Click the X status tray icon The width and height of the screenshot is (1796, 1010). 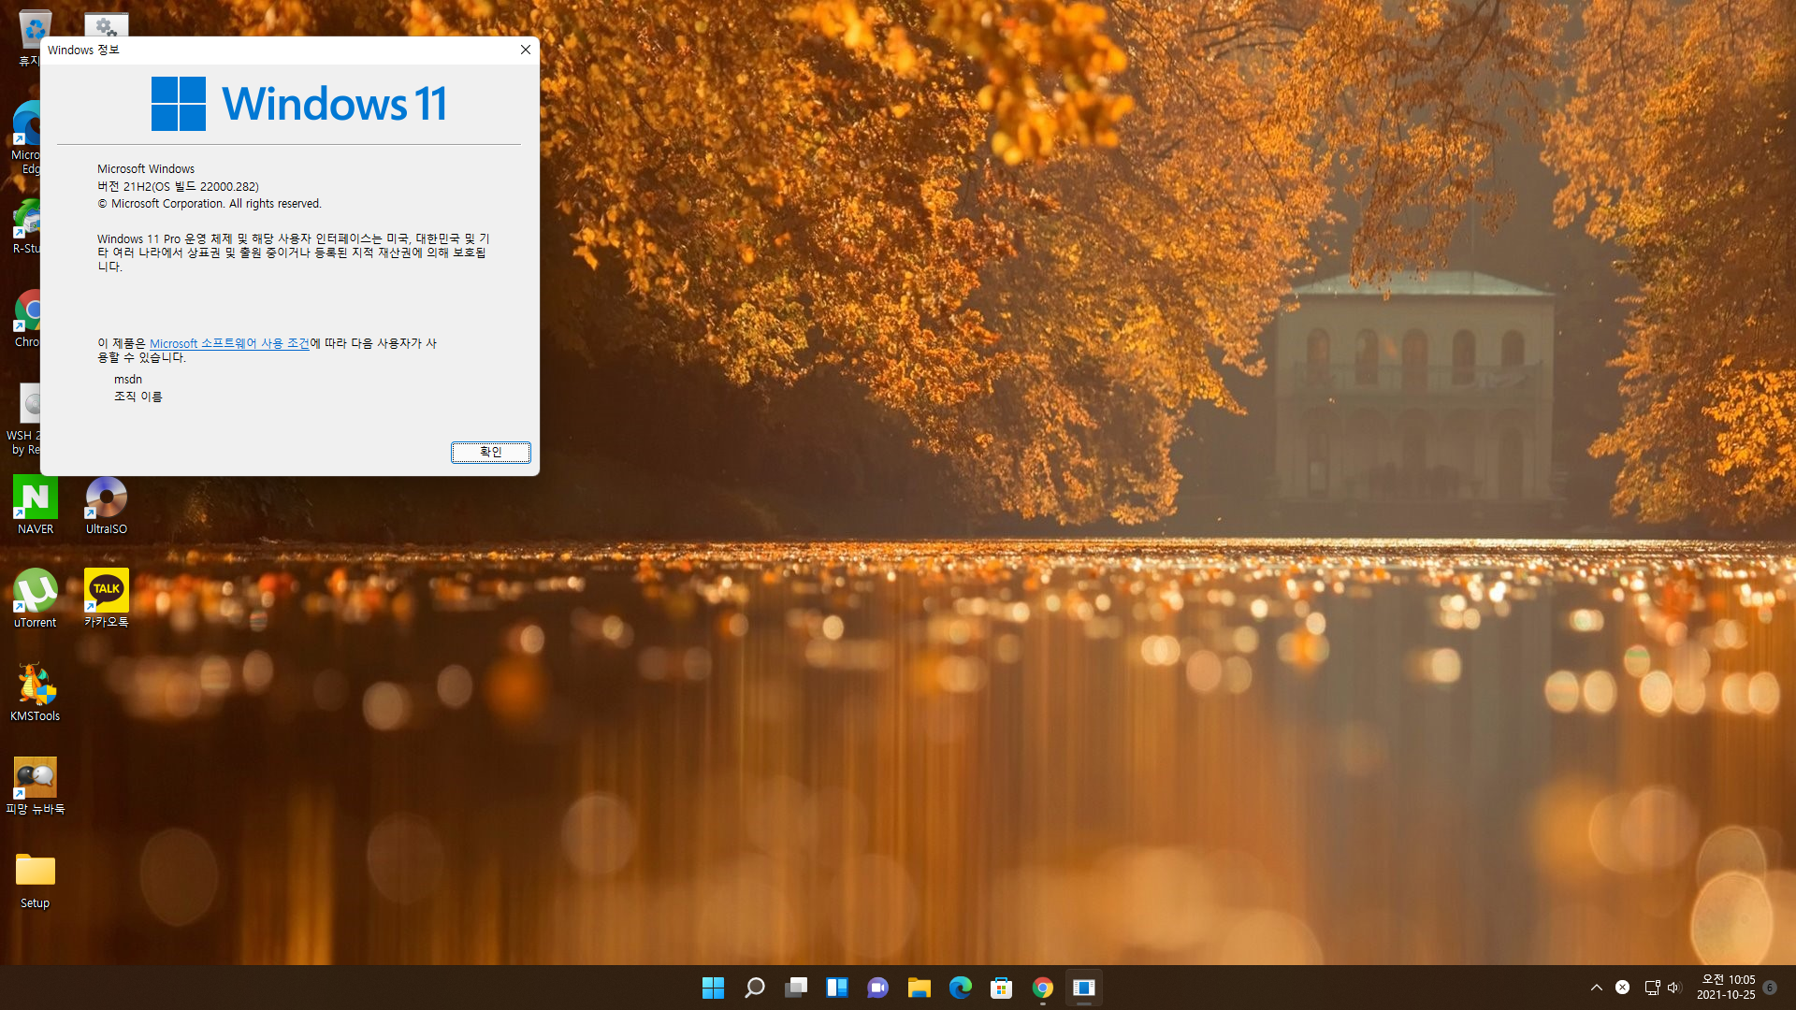1623,988
